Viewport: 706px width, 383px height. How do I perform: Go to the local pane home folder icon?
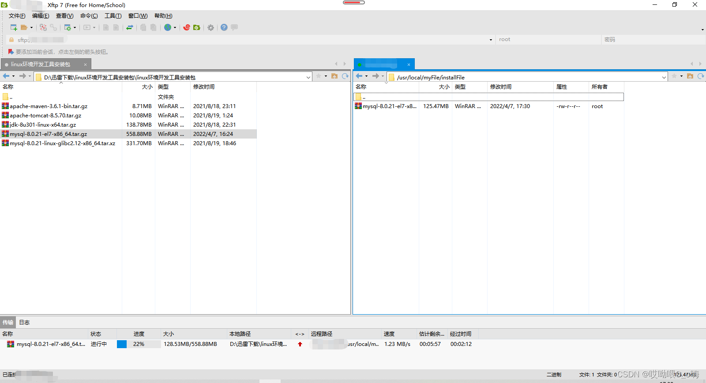(334, 76)
